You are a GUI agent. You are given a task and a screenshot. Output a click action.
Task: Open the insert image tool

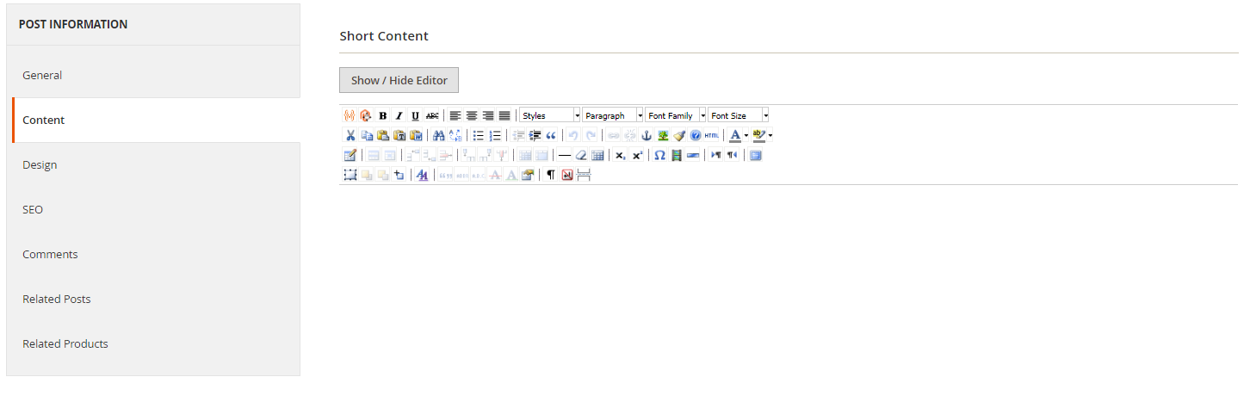[x=663, y=135]
